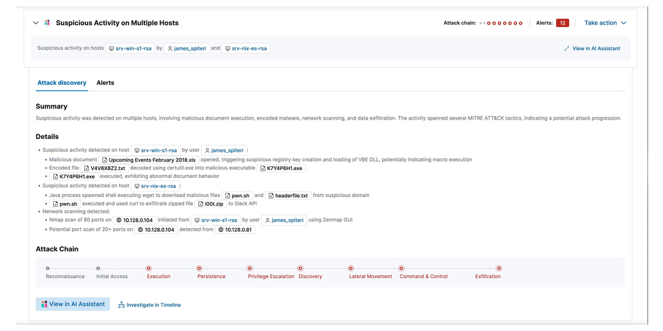Click the Reconnaissance attack chain marker
Image resolution: width=663 pixels, height=331 pixels.
coord(47,268)
